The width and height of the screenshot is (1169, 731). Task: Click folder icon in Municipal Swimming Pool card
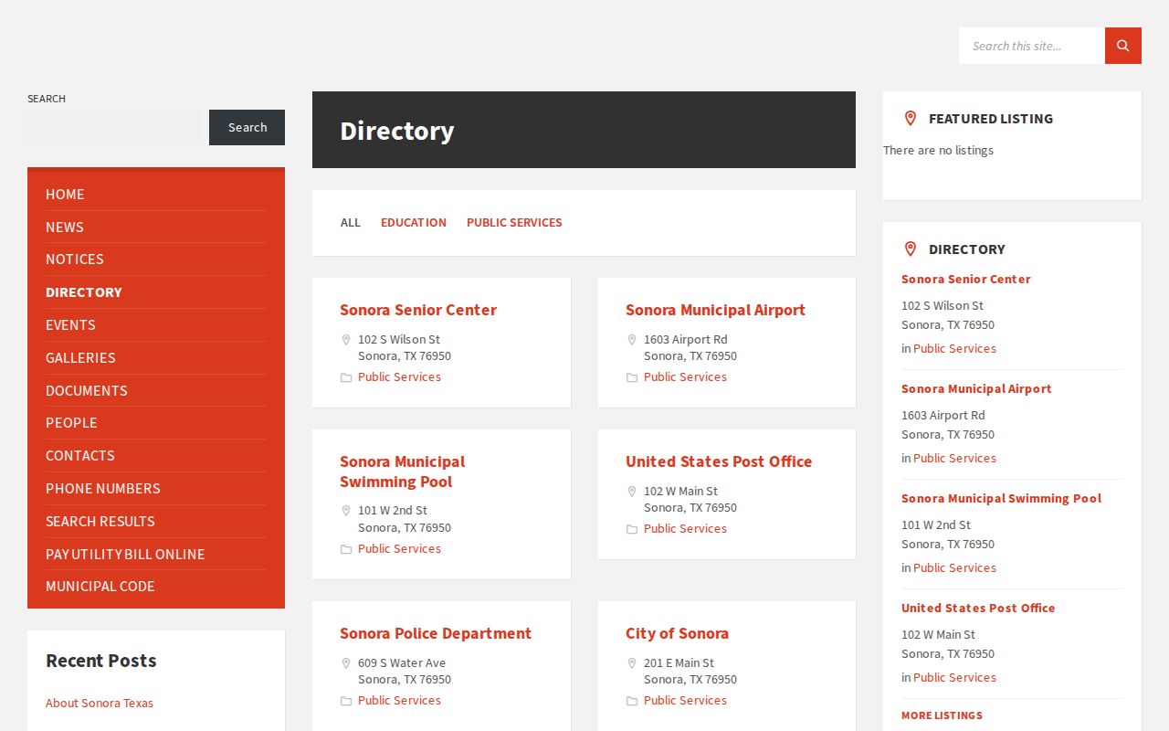[346, 549]
